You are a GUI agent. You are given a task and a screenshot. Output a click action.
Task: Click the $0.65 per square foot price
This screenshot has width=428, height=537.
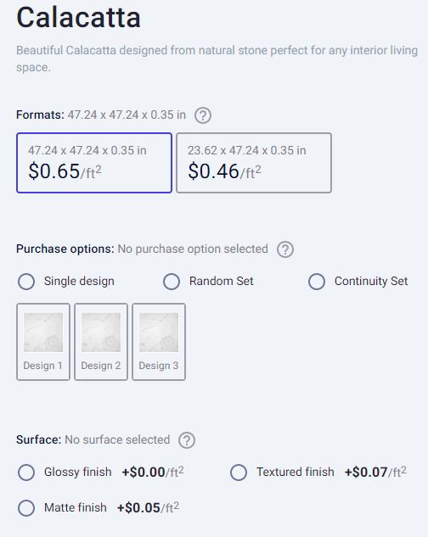[x=65, y=171]
